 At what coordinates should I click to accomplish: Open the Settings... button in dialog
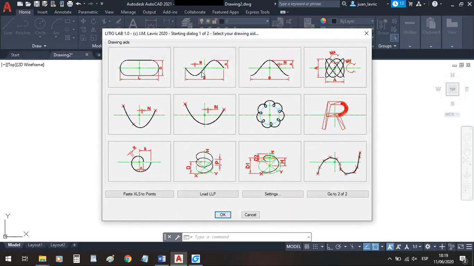273,194
